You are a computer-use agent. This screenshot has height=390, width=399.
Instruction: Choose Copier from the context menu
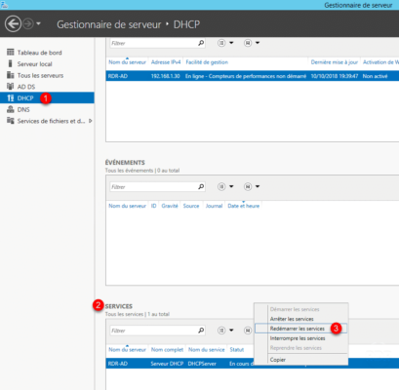coord(300,360)
